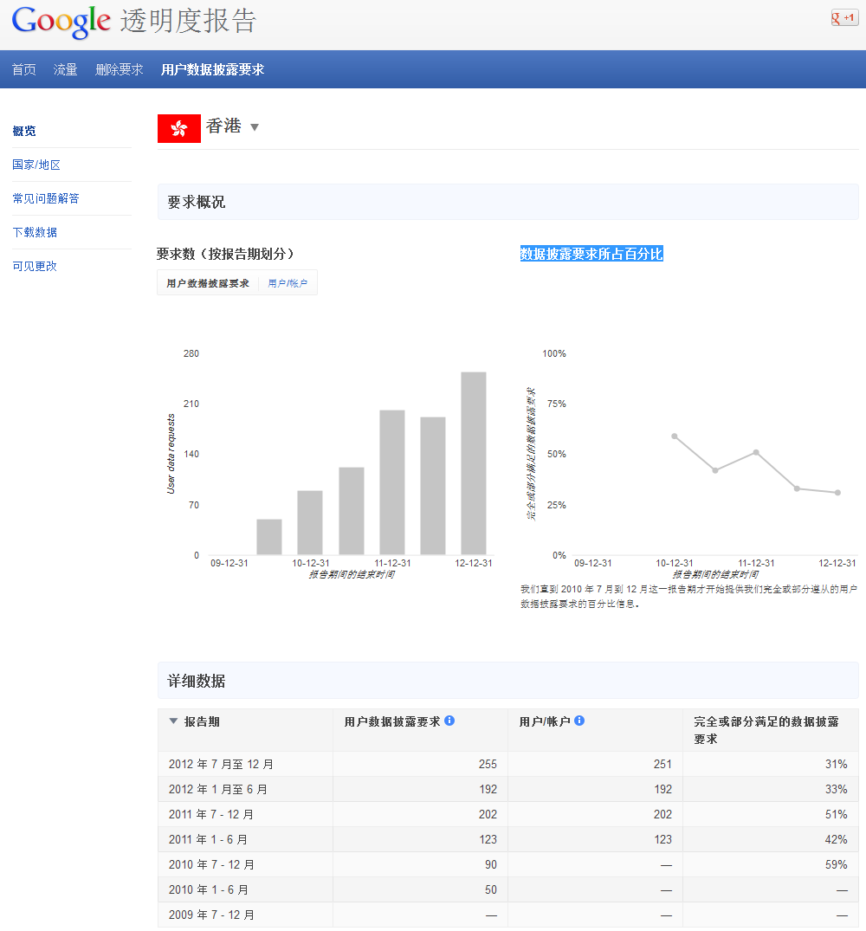Viewport: 866px width, 931px height.
Task: Open the 删除要求 navigation tab
Action: point(120,69)
